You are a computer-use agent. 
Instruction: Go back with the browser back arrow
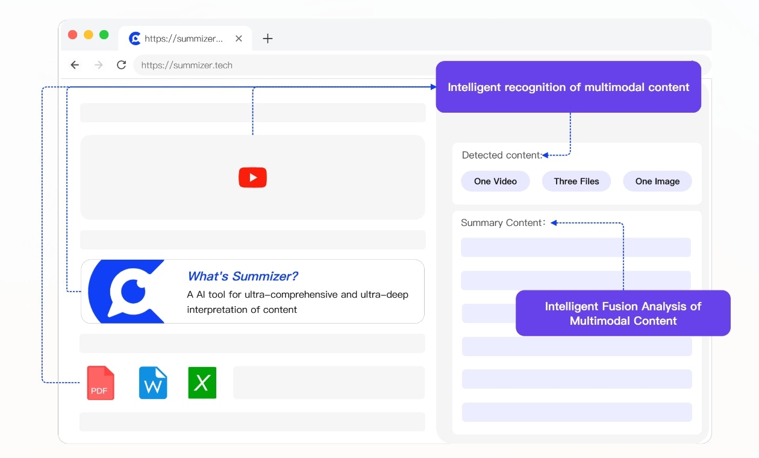coord(75,65)
